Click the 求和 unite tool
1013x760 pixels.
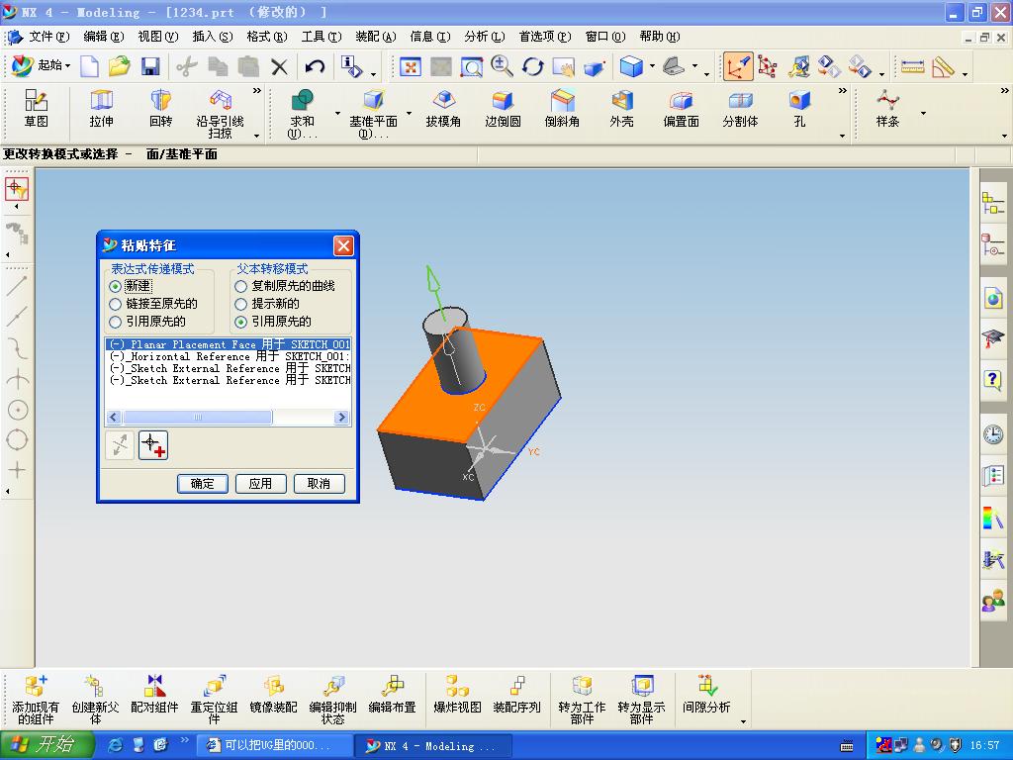302,115
